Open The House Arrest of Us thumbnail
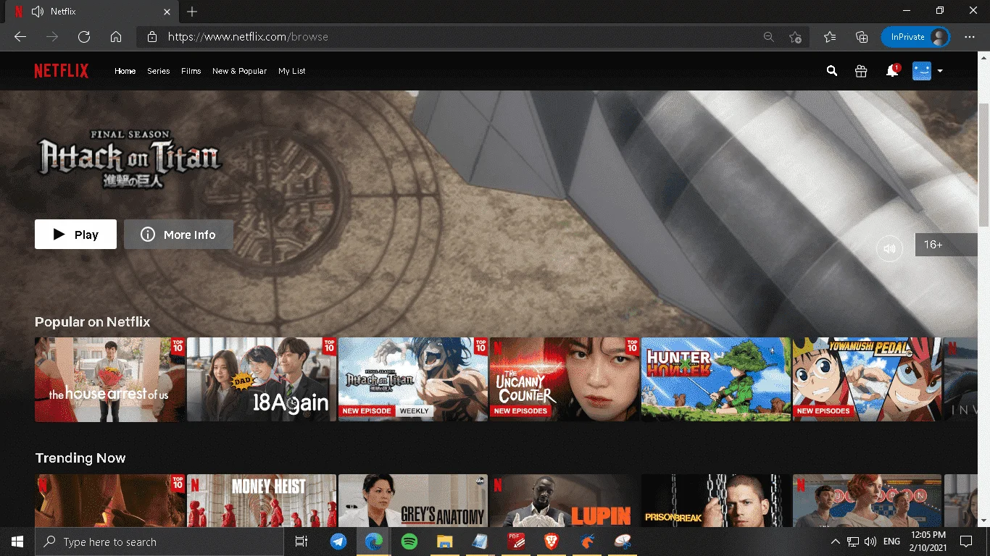990x556 pixels. tap(109, 379)
